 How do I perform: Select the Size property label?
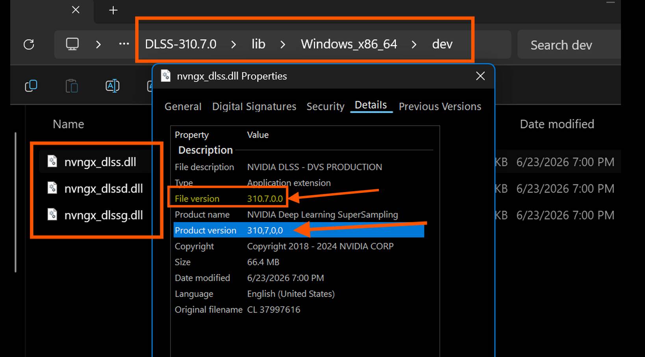tap(183, 262)
